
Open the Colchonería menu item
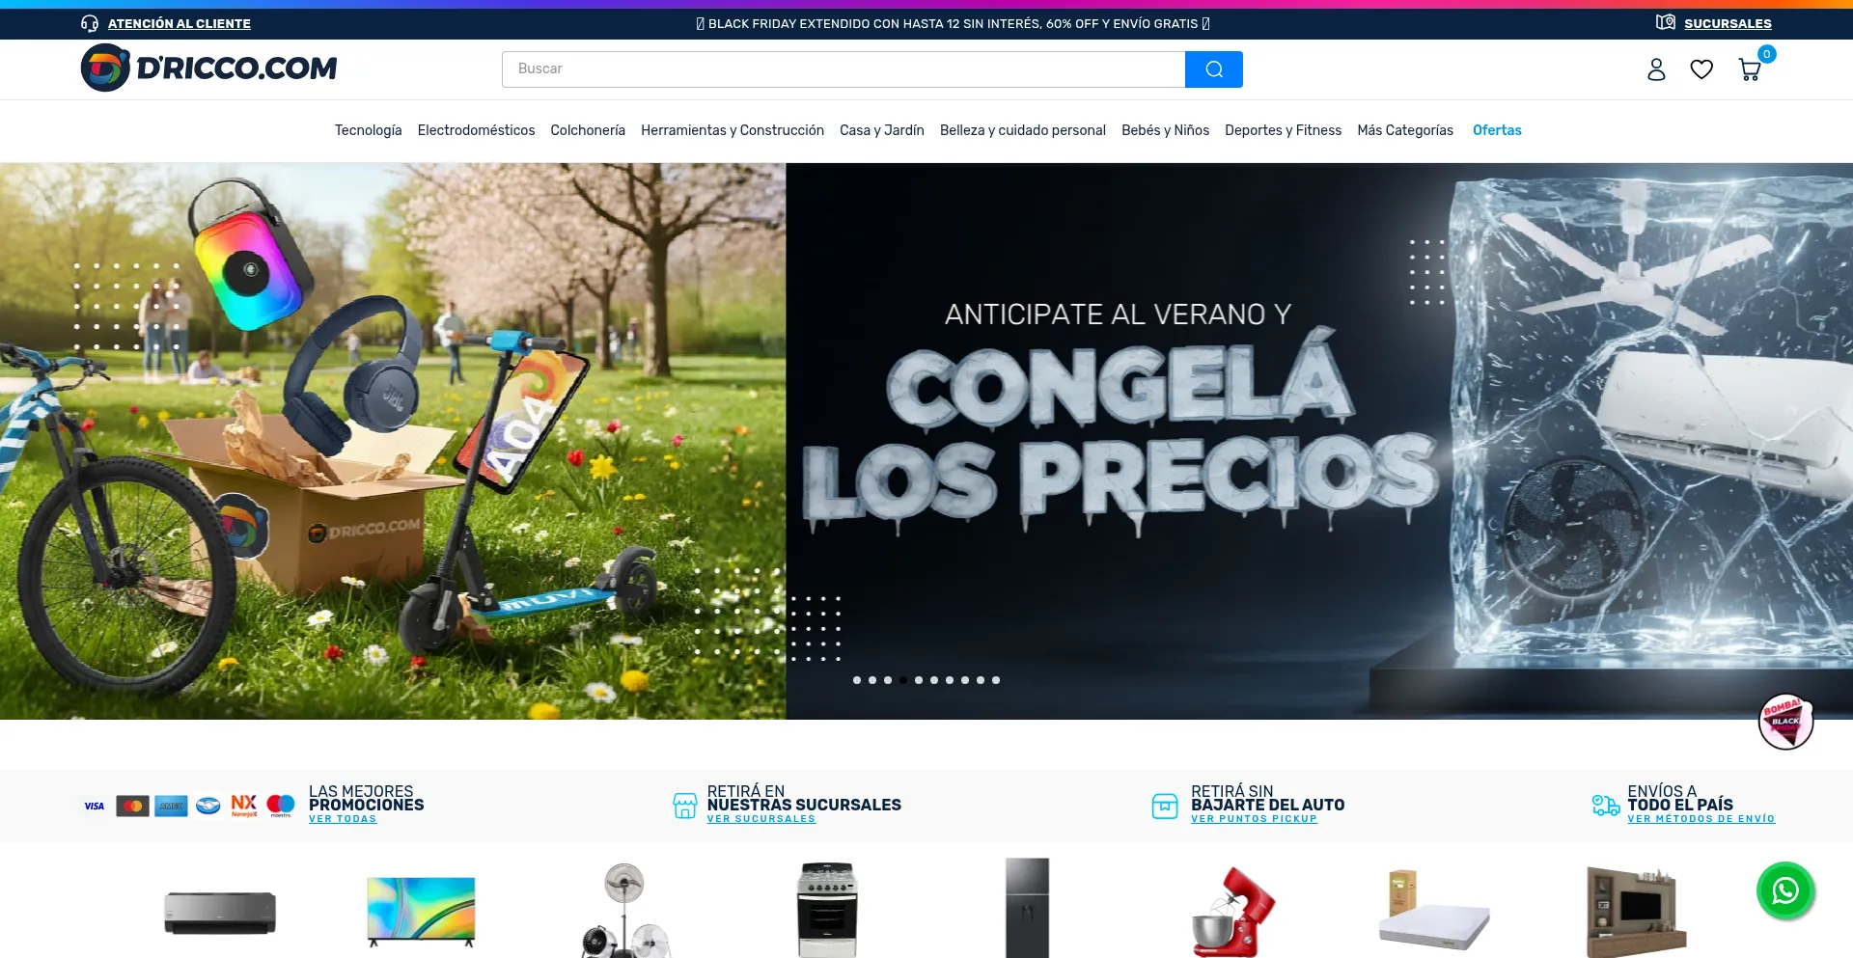pos(587,130)
